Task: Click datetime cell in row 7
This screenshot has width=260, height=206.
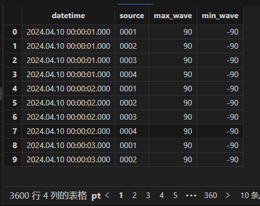Action: [x=69, y=131]
